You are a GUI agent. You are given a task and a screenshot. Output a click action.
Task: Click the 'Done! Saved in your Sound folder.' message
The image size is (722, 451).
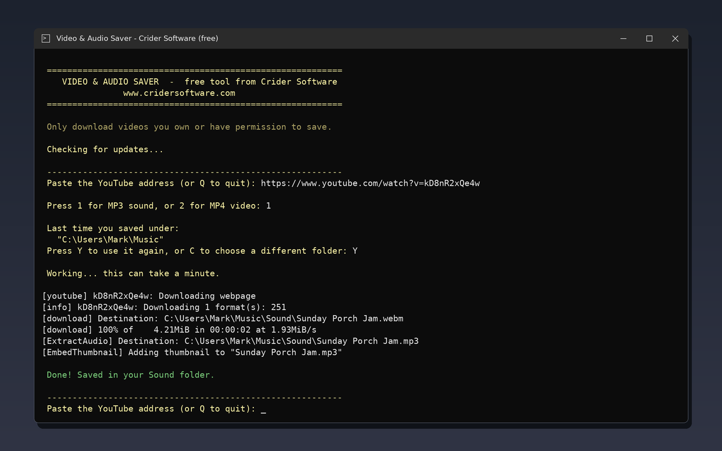(130, 375)
